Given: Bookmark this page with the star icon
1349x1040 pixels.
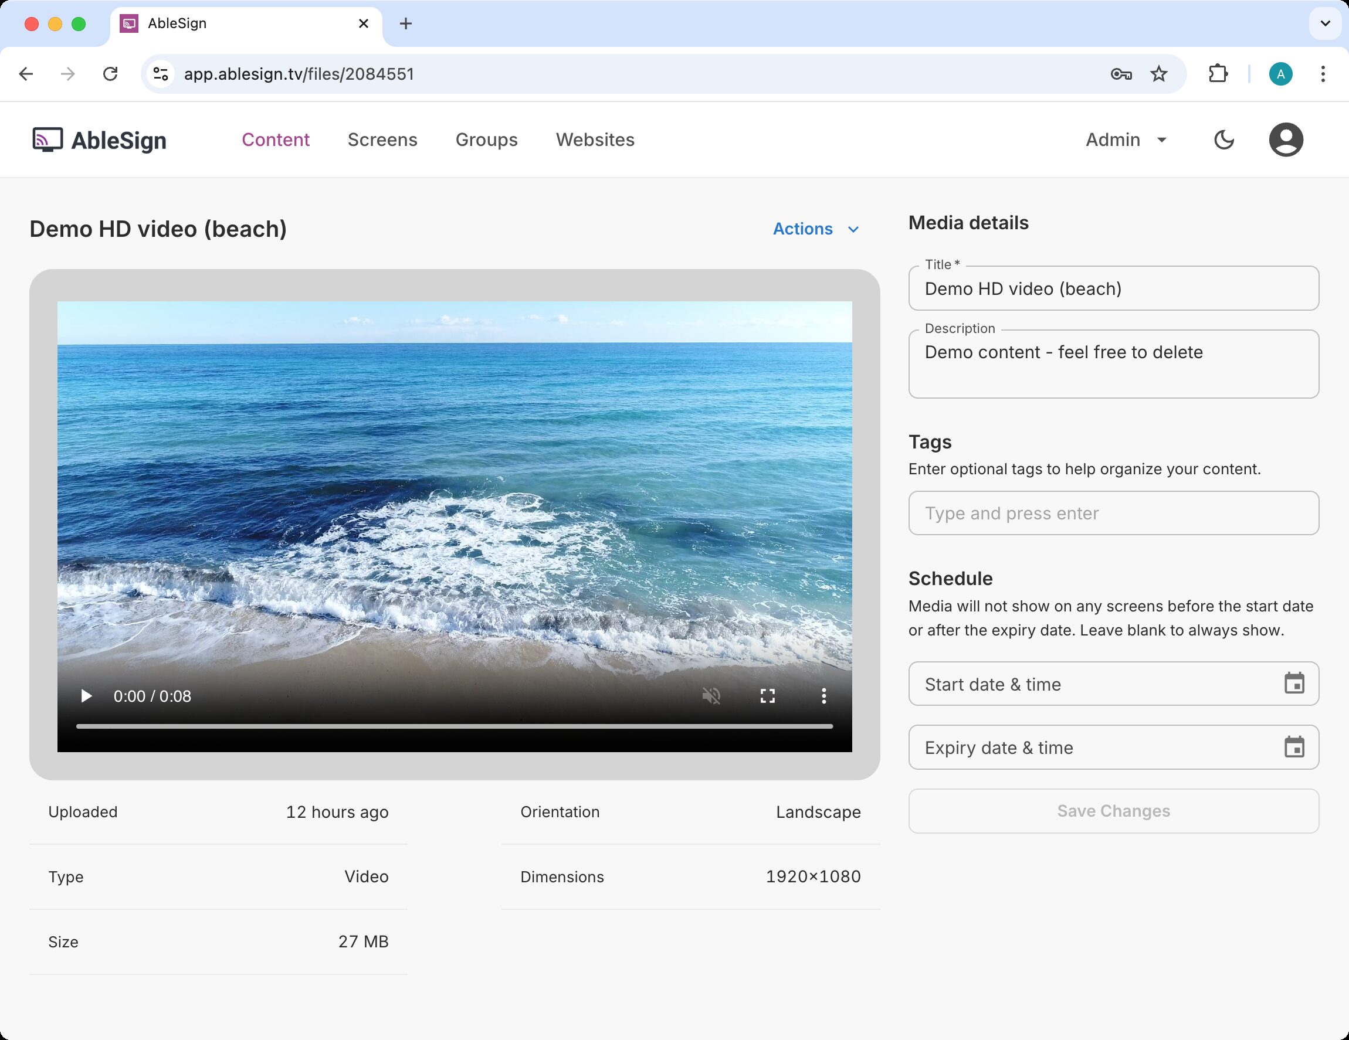Looking at the screenshot, I should pyautogui.click(x=1160, y=74).
